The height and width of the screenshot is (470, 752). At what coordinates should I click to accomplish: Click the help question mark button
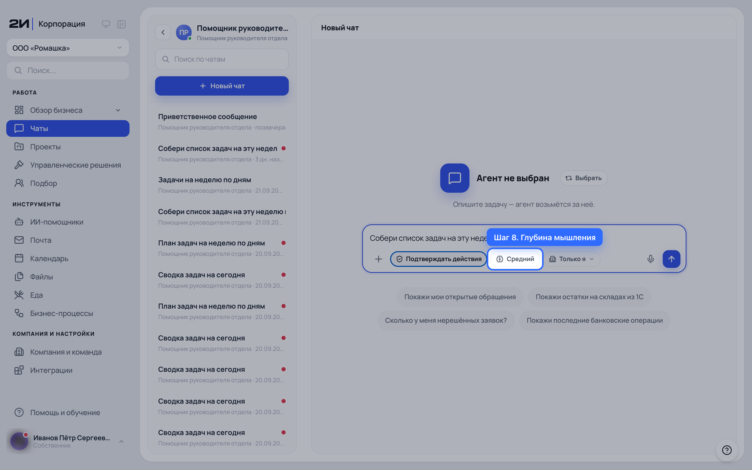tap(727, 450)
